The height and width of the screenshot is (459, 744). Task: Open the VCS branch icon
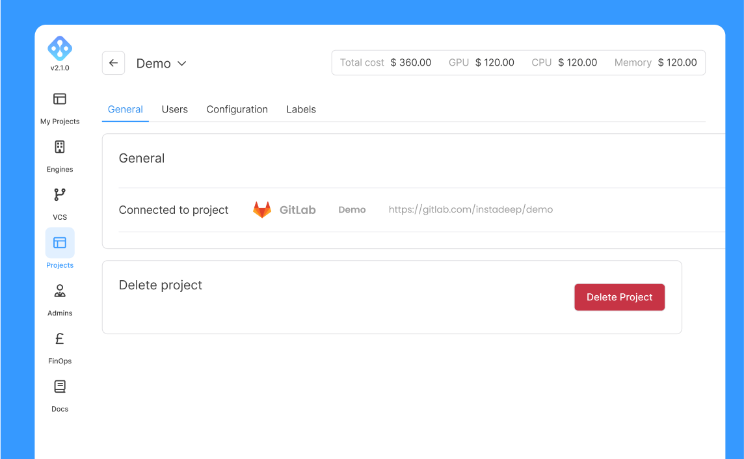(x=60, y=195)
